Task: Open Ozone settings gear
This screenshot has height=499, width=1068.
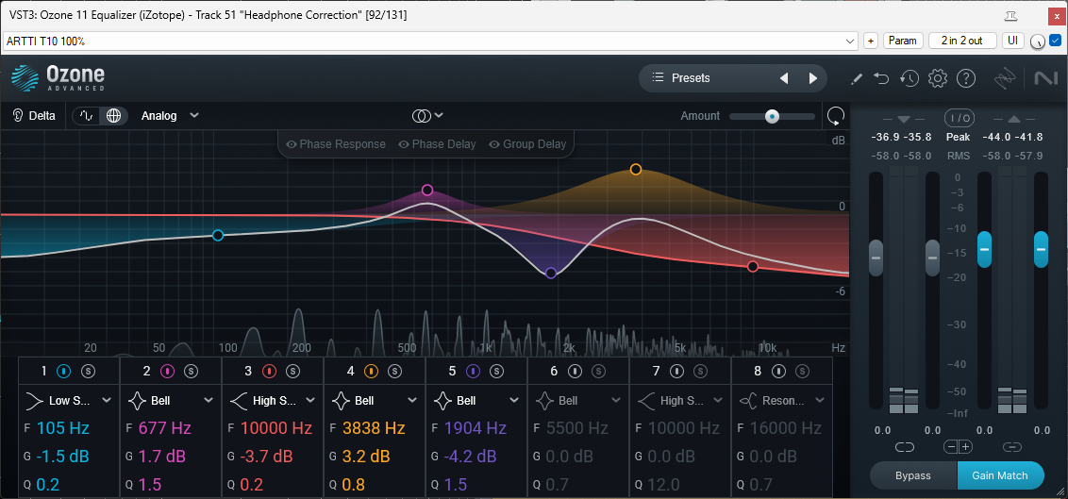Action: (938, 79)
